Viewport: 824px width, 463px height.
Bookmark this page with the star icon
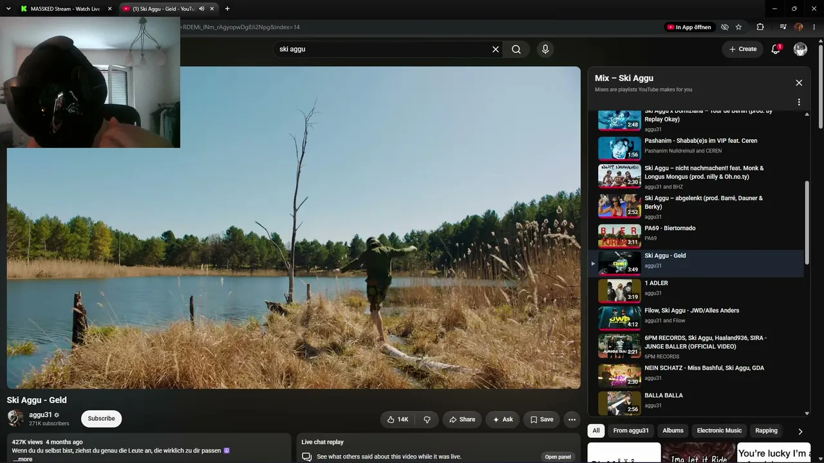(738, 27)
